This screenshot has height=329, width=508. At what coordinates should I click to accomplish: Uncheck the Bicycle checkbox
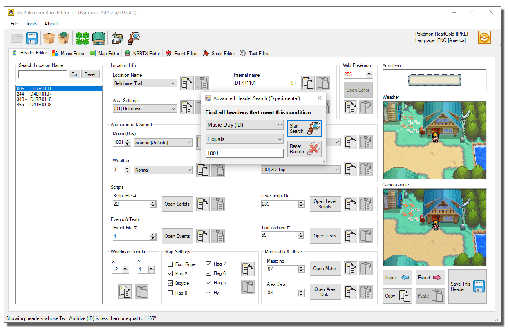170,283
